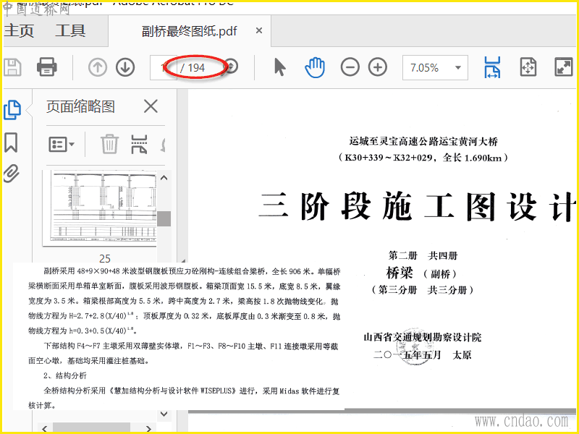Viewport: 579px width, 434px height.
Task: Select page 25 thumbnail
Action: [x=100, y=208]
